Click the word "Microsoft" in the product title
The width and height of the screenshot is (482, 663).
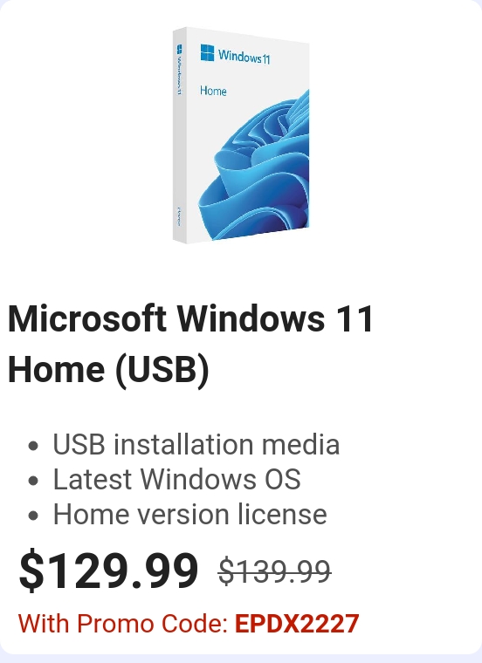coord(86,318)
